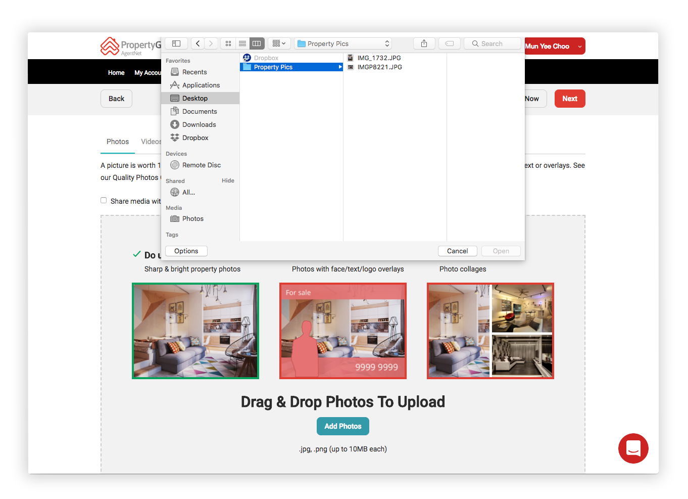
Task: Toggle the sidebar view icon in file dialog
Action: click(176, 43)
